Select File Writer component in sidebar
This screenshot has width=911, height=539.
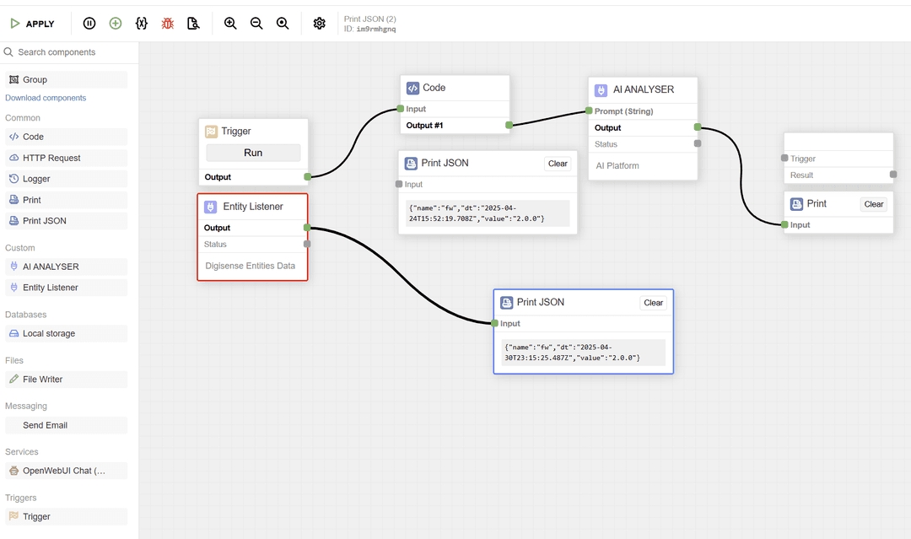point(67,380)
